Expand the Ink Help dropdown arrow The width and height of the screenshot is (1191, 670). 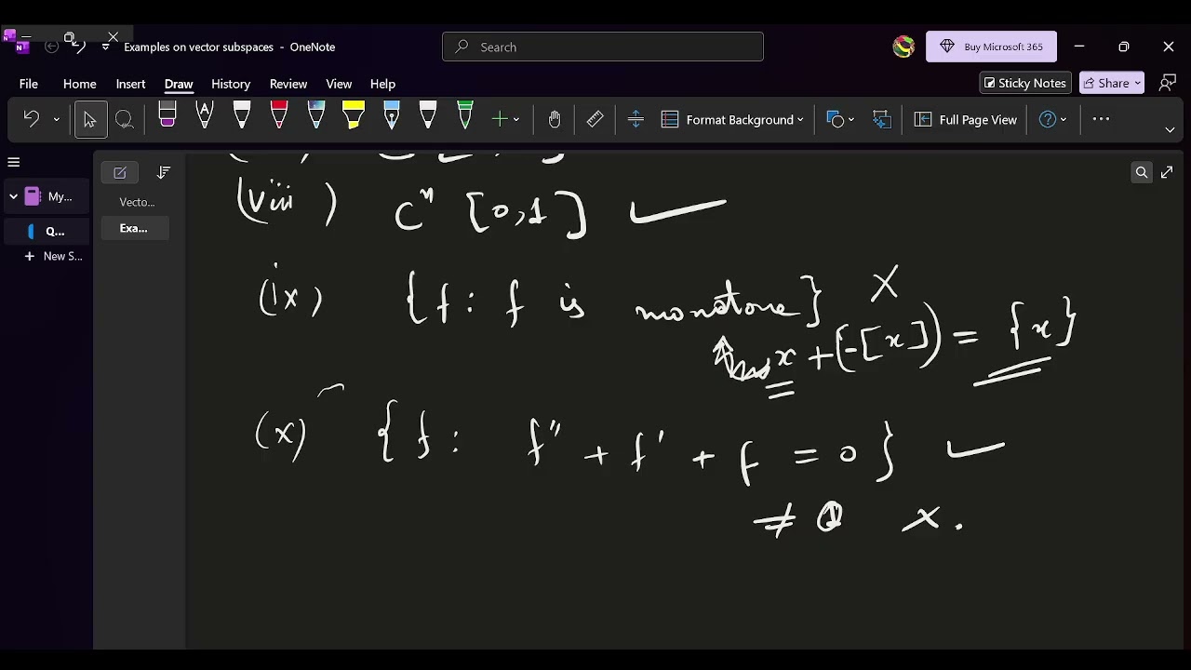coord(1064,119)
